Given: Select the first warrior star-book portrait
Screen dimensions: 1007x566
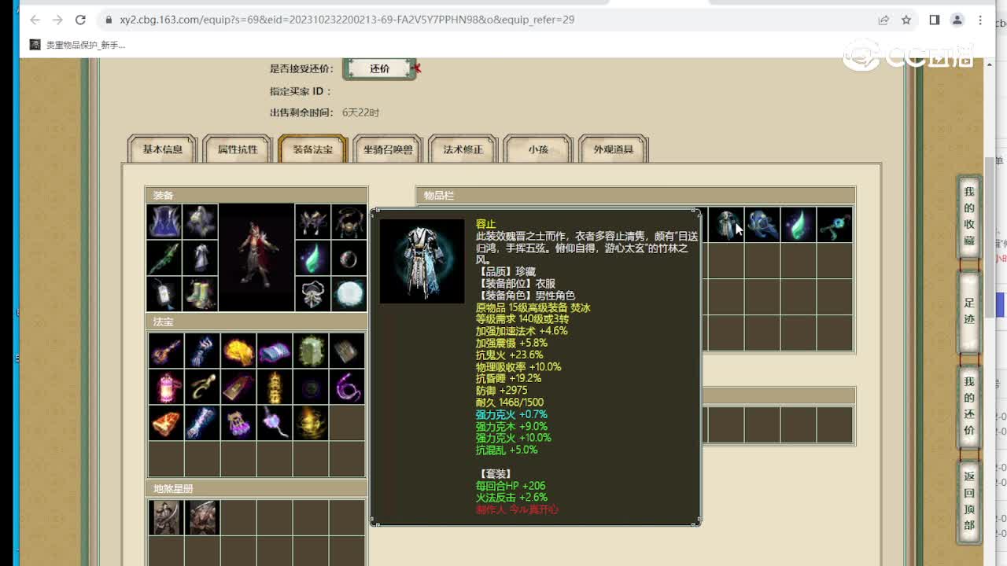Looking at the screenshot, I should click(x=166, y=517).
